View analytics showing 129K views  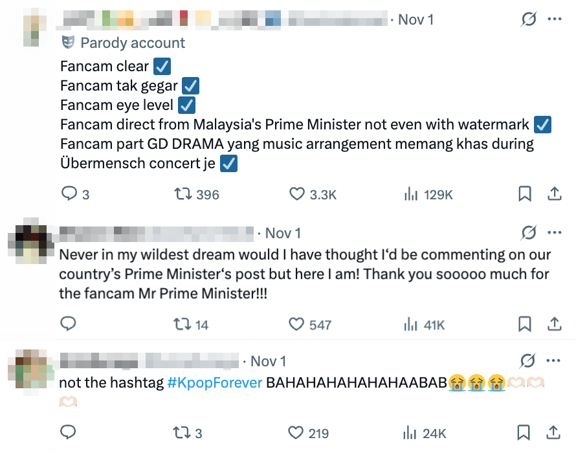coord(411,194)
